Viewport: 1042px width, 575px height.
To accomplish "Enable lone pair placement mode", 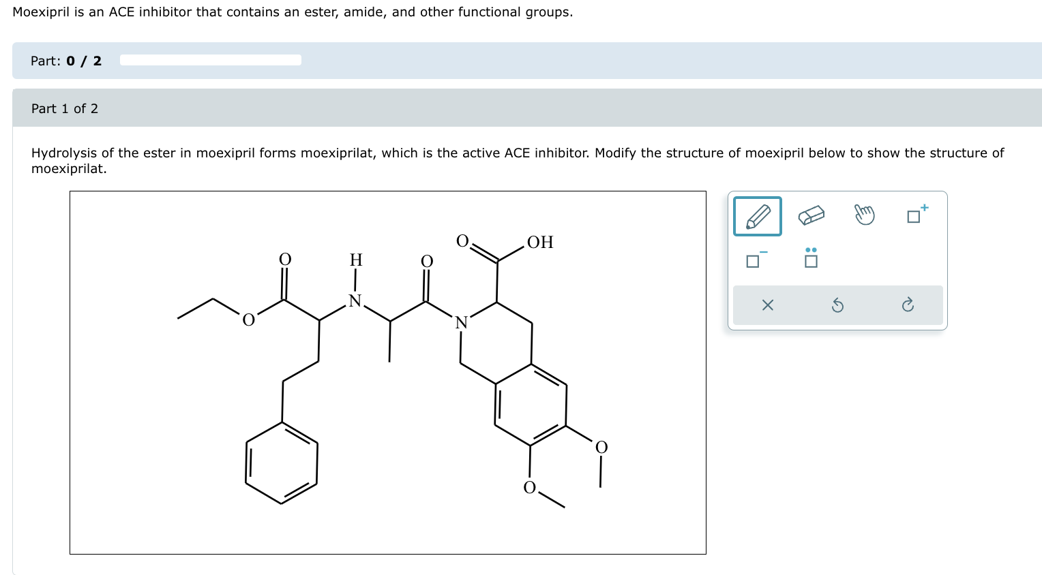I will click(x=811, y=260).
